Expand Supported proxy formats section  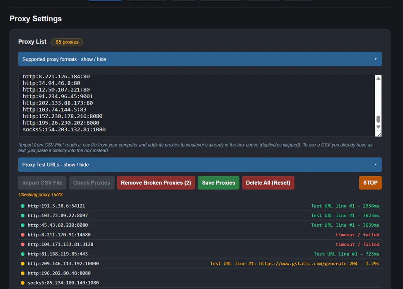pos(200,59)
